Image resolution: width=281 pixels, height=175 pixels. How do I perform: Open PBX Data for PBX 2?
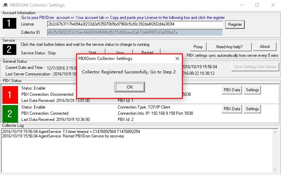tap(232, 109)
